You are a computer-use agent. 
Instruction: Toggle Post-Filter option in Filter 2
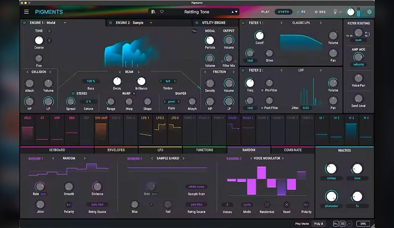[262, 108]
